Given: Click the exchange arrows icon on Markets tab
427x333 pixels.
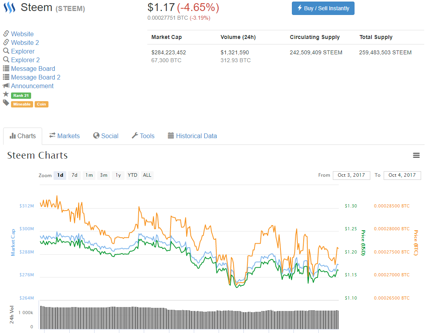Looking at the screenshot, I should [x=52, y=135].
